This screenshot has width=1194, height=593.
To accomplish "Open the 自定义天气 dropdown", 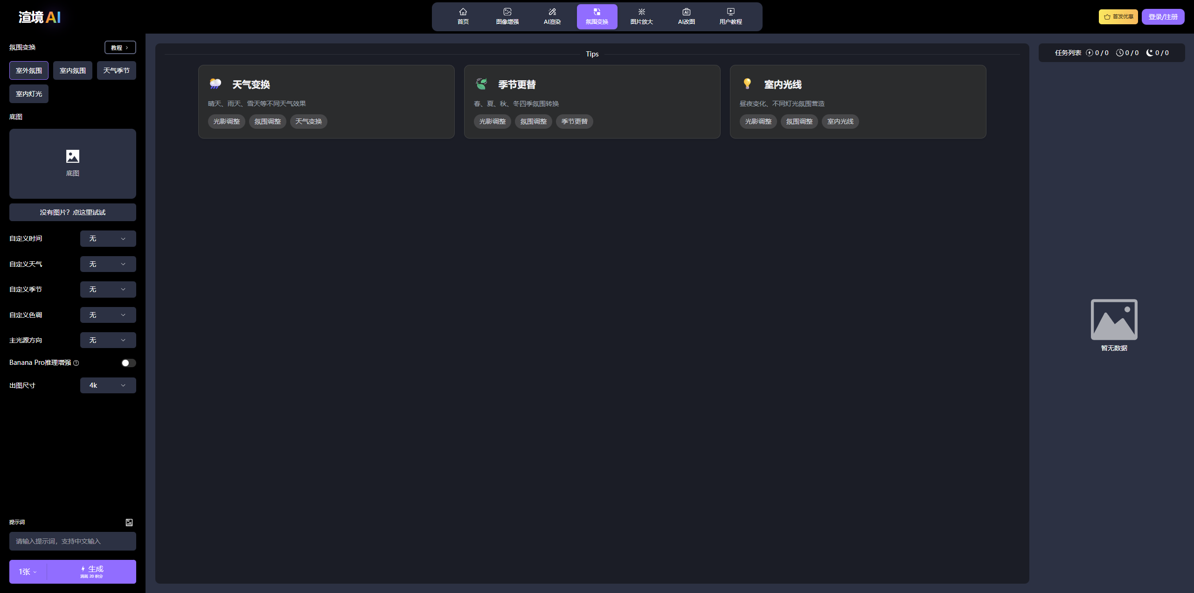I will [x=108, y=264].
